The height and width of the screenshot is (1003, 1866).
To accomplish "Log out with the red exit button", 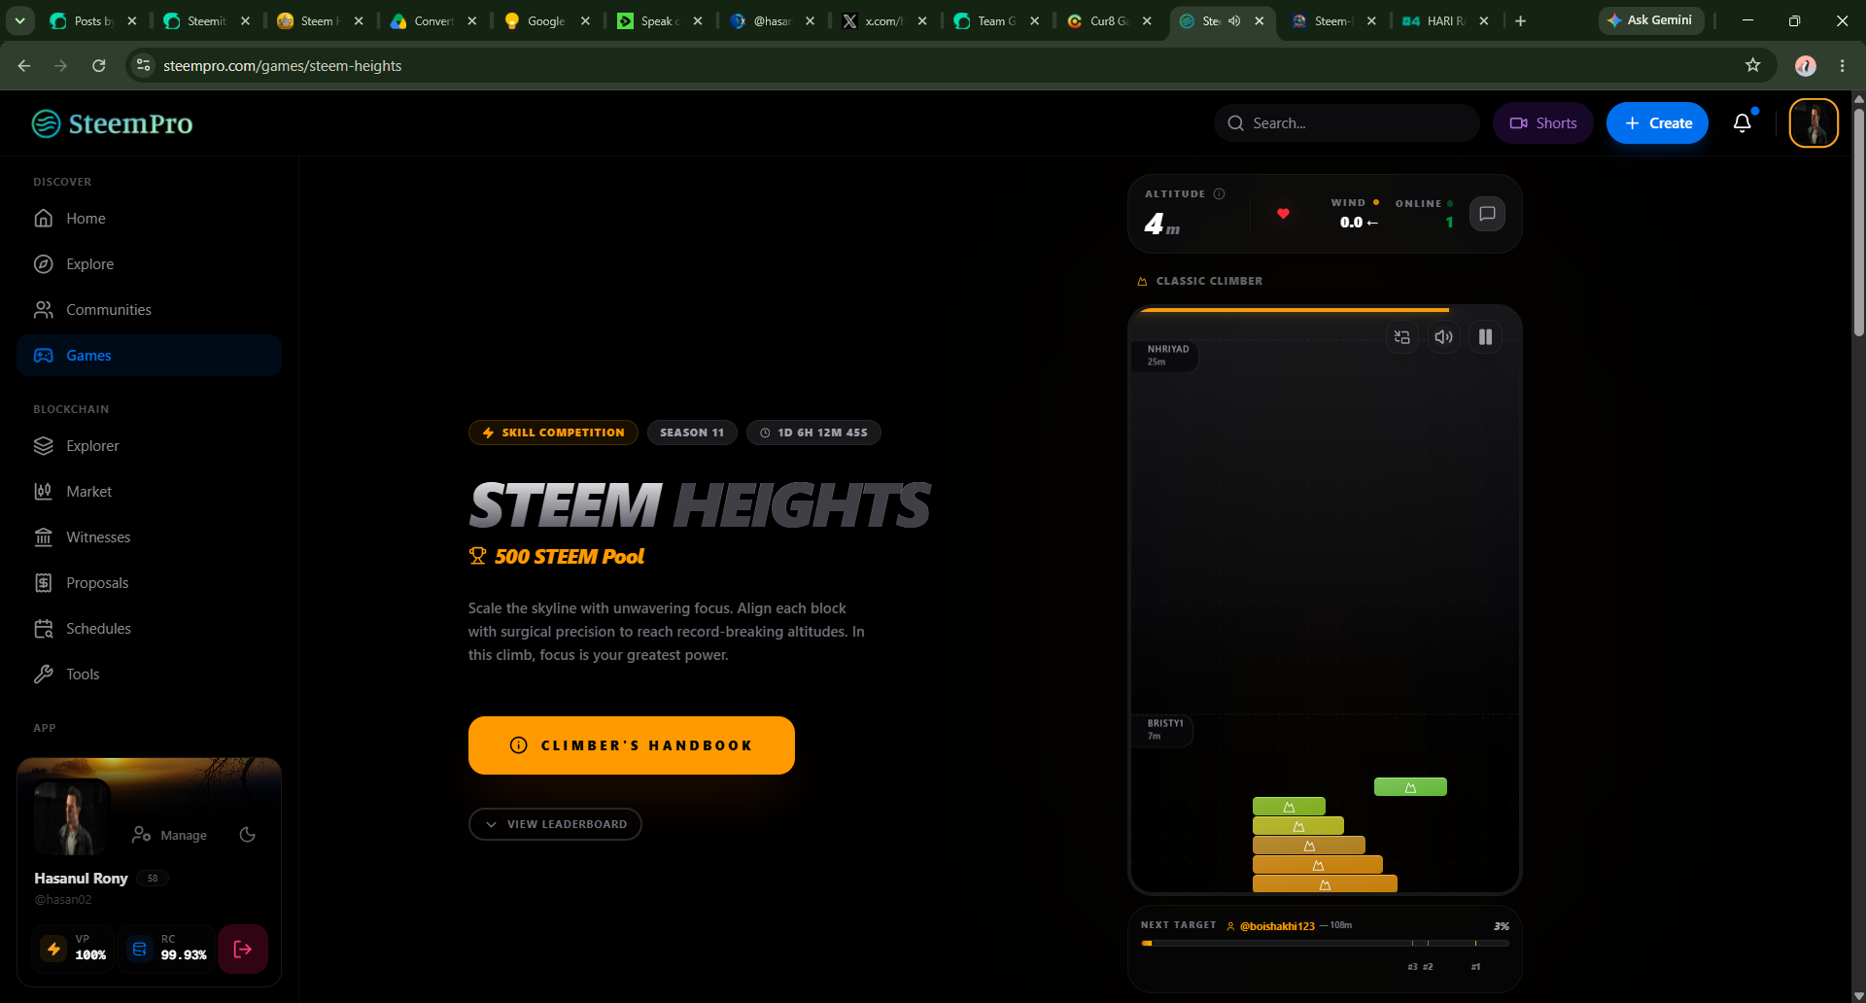I will click(243, 949).
